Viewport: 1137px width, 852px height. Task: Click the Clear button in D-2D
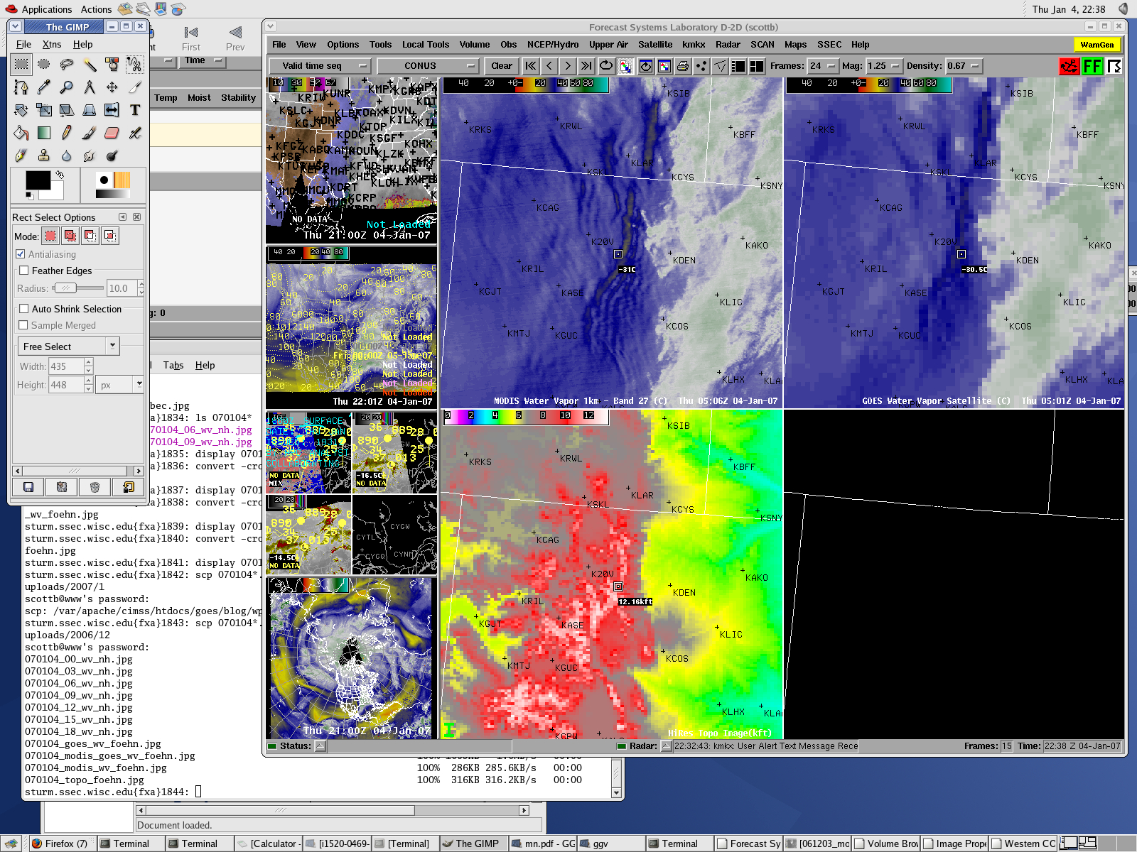click(x=502, y=66)
